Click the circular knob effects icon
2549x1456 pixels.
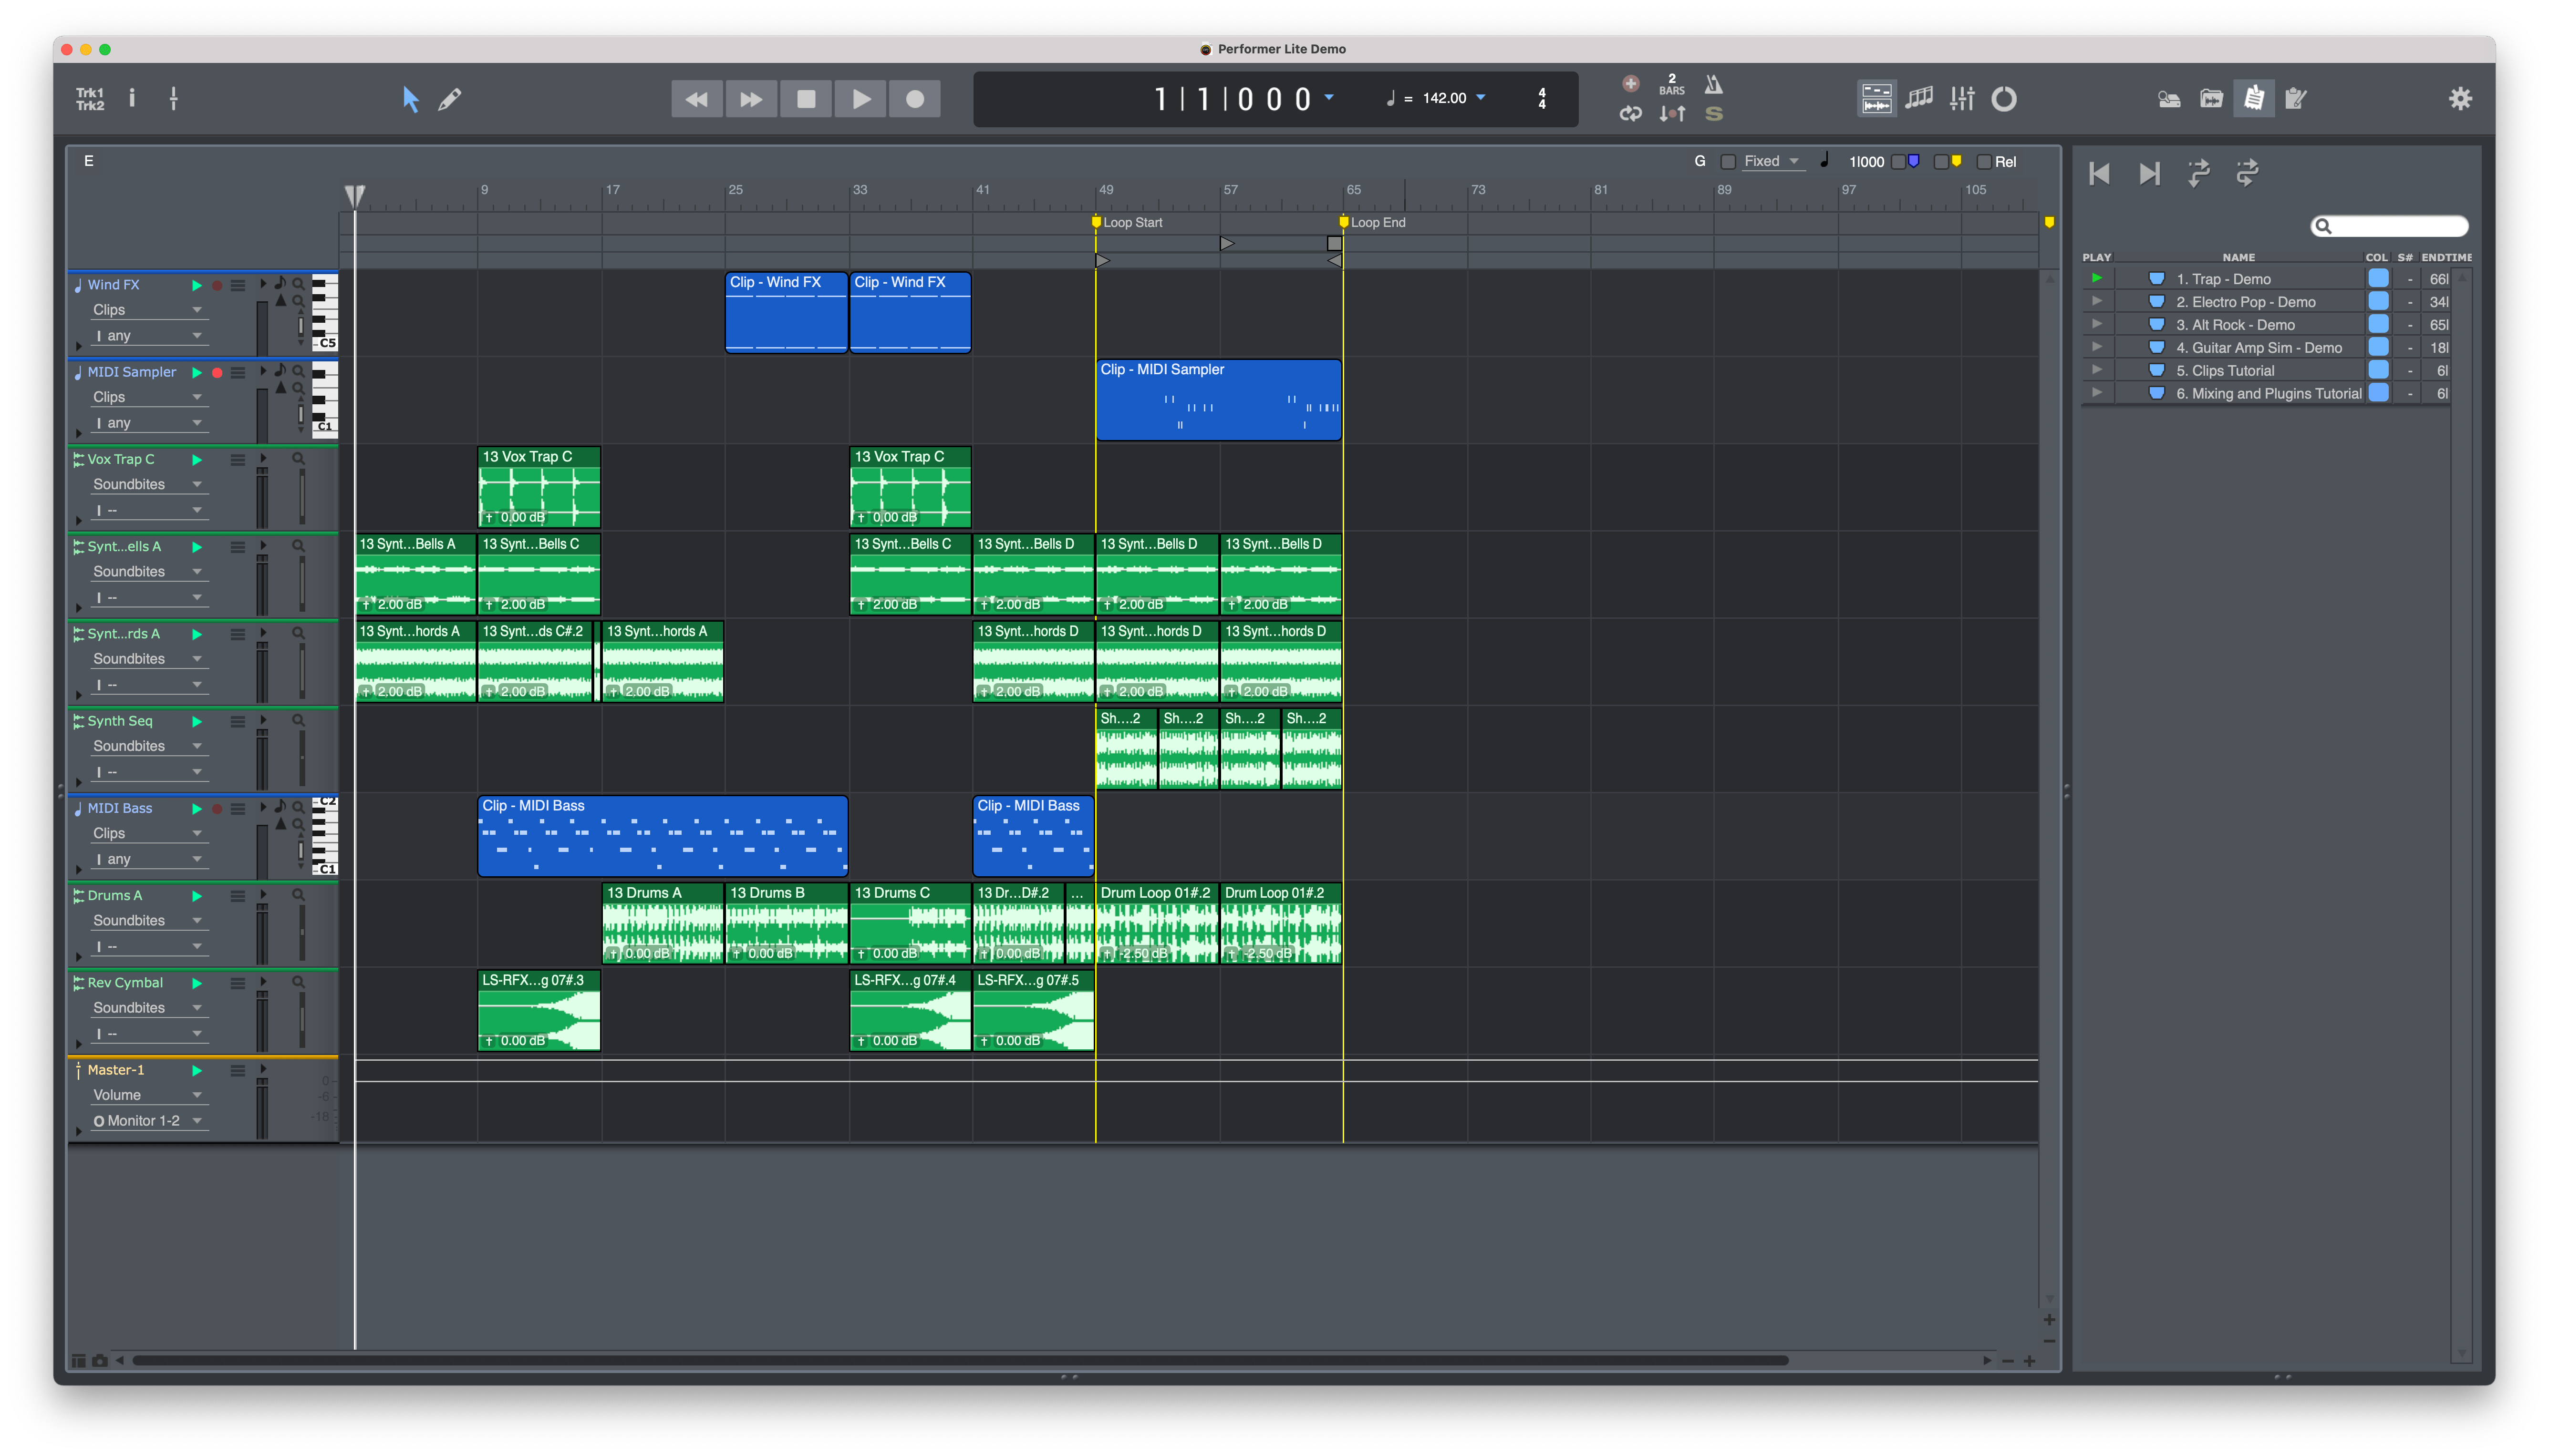[x=2004, y=99]
